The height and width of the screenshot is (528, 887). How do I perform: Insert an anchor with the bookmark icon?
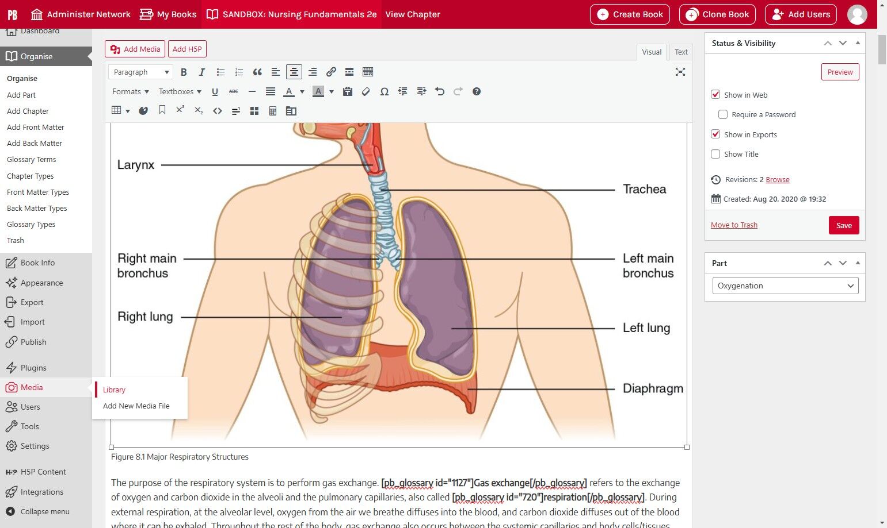tap(162, 110)
